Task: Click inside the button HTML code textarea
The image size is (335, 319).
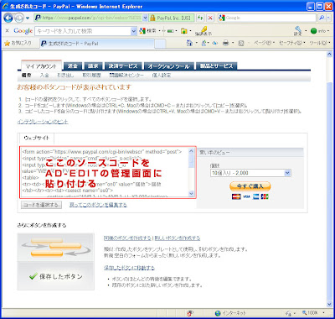Action: [x=105, y=172]
